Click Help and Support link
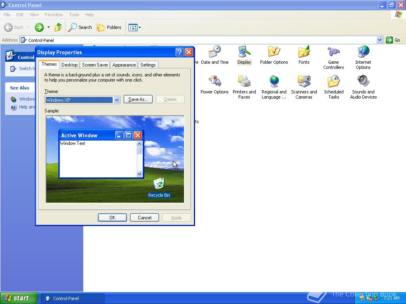 coord(23,107)
